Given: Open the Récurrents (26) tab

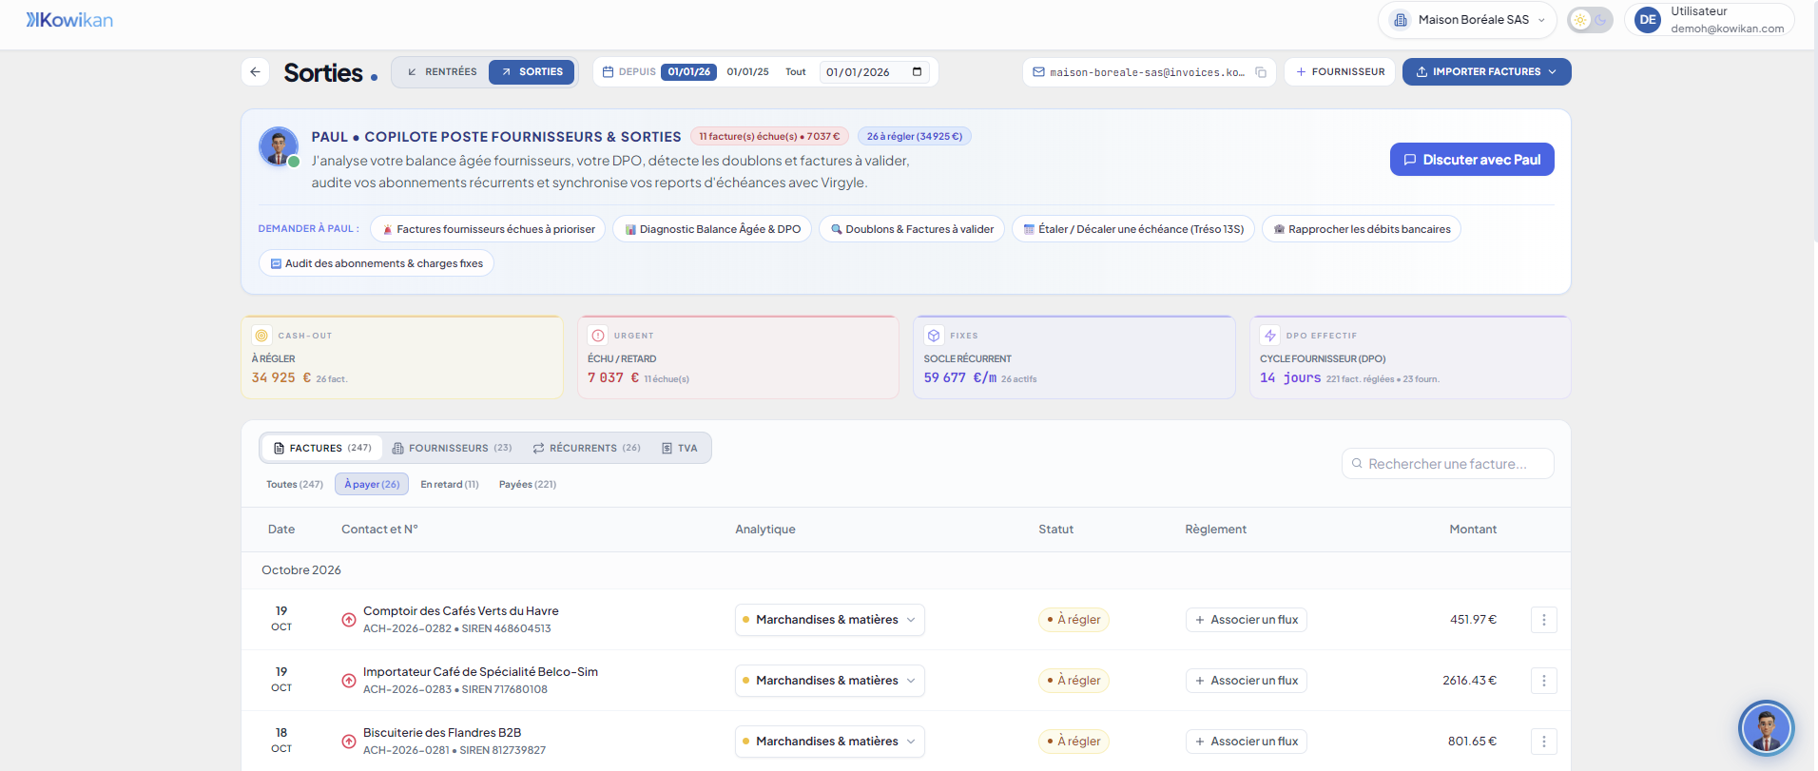Looking at the screenshot, I should 587,448.
